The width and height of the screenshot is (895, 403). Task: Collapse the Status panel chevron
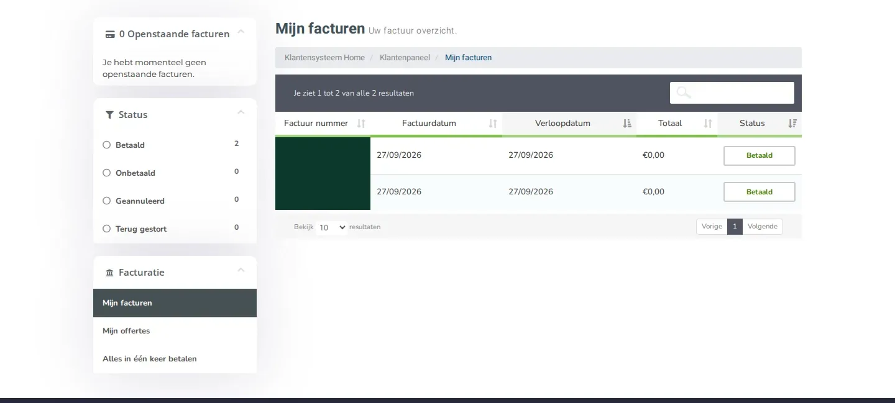pos(241,112)
